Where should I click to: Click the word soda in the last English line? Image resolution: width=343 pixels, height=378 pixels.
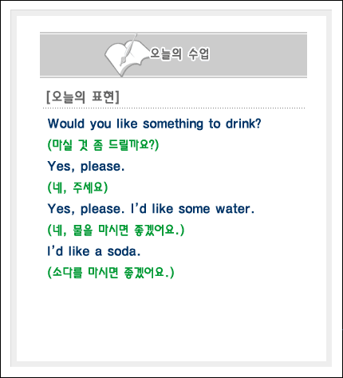[x=122, y=251]
